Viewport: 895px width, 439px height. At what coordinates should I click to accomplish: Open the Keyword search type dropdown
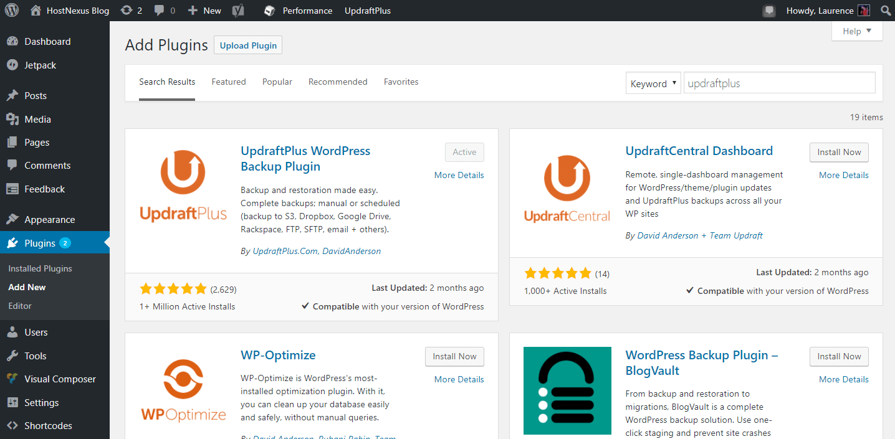pyautogui.click(x=653, y=83)
